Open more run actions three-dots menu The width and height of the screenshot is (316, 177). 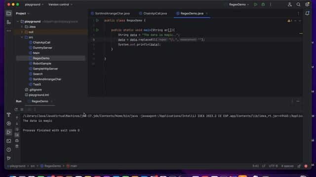[271, 4]
